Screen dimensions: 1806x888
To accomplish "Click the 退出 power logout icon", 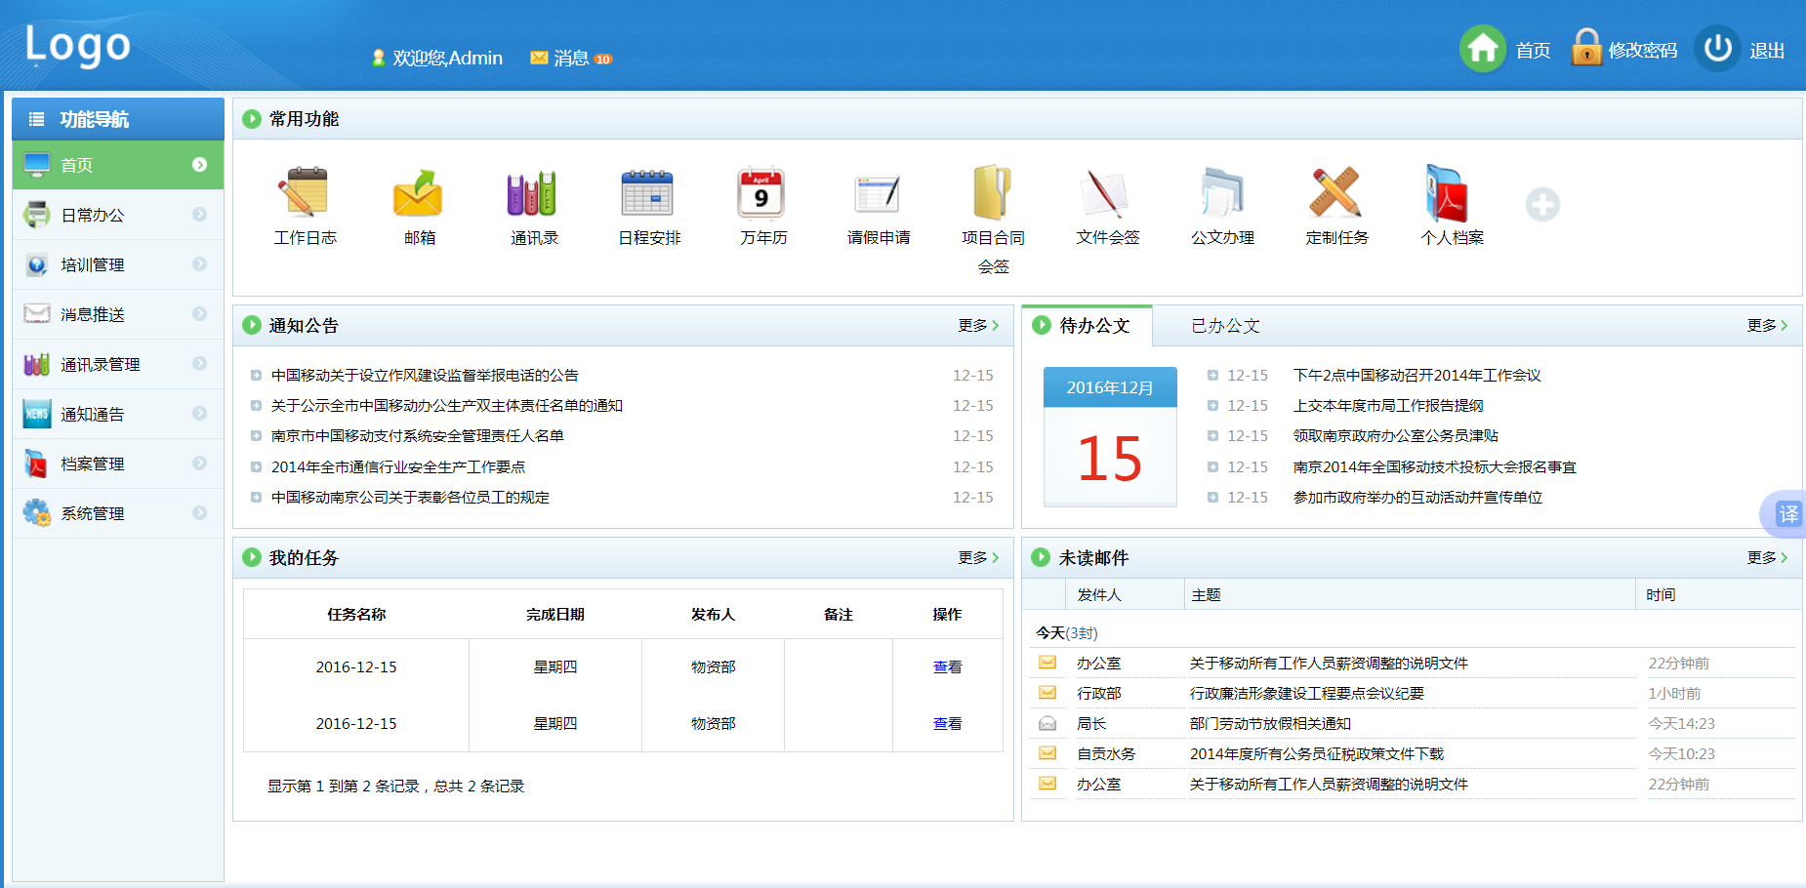I will [x=1718, y=49].
